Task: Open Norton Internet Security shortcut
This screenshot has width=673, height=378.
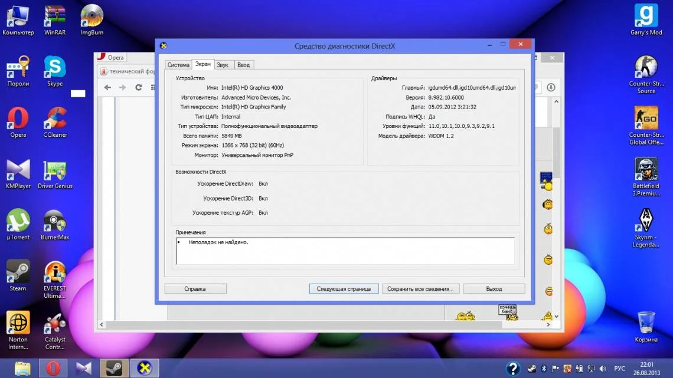Action: (18, 330)
